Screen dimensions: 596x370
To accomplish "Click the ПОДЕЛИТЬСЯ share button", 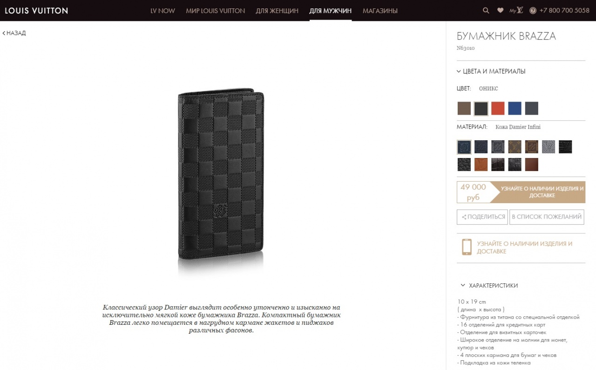I will pyautogui.click(x=482, y=217).
